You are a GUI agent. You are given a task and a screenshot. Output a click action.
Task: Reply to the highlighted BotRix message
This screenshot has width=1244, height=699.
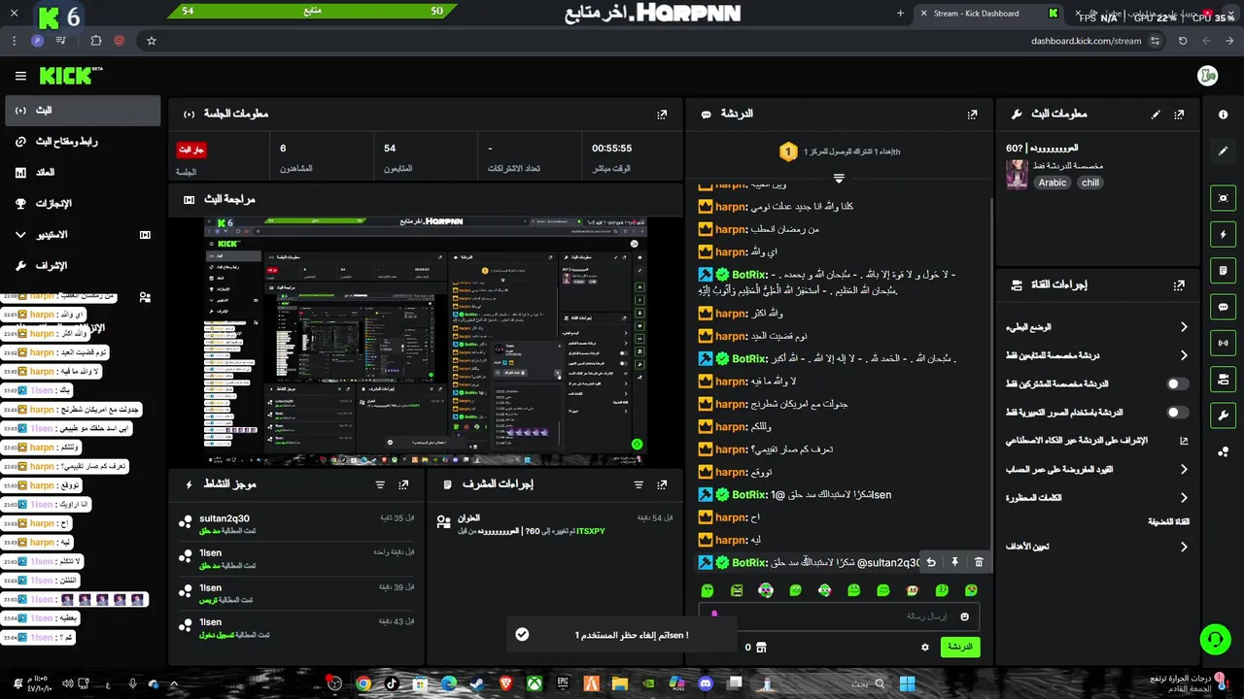point(931,562)
